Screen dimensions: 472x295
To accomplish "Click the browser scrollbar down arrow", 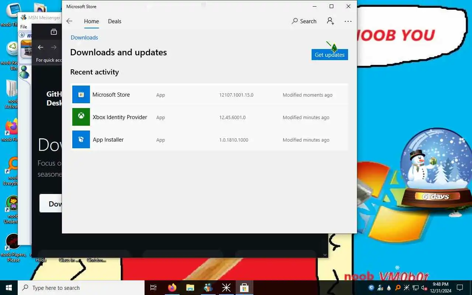I will click(325, 254).
